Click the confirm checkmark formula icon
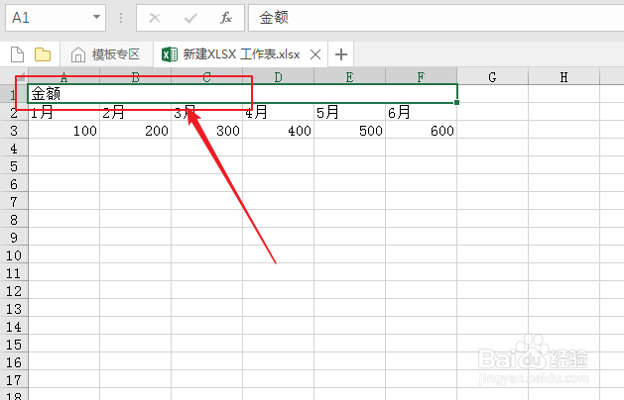Viewport: 624px width, 400px height. click(190, 18)
